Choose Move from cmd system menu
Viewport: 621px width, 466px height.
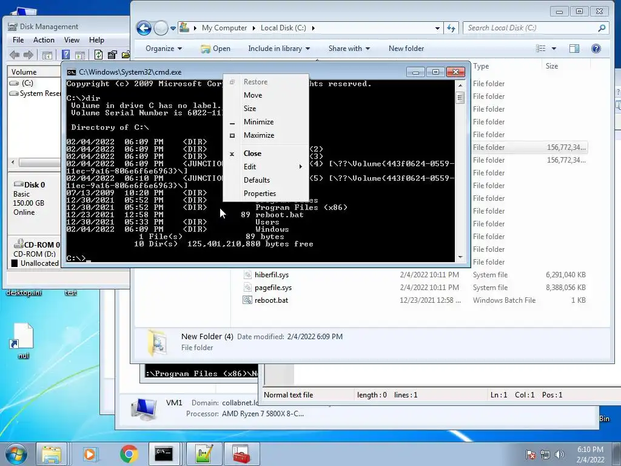[x=266, y=95]
